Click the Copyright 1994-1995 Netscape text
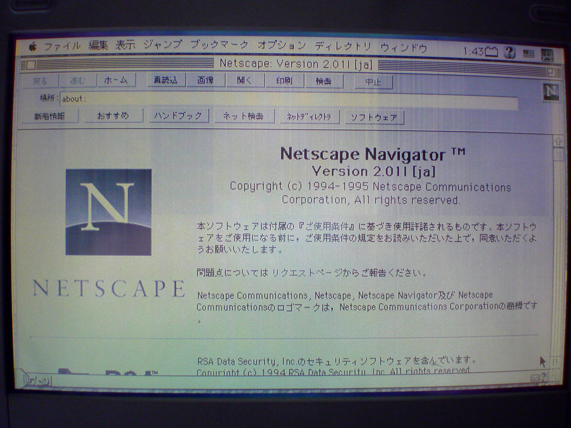571x428 pixels. click(370, 193)
